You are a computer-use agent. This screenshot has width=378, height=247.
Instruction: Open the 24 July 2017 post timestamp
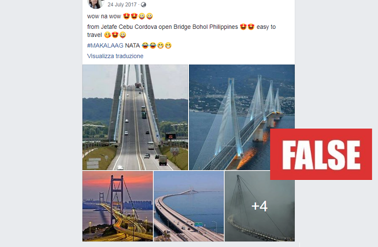tap(122, 5)
